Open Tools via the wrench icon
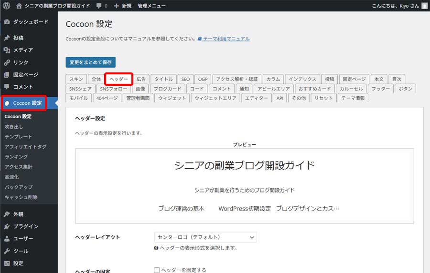This screenshot has height=273, width=430. click(7, 251)
